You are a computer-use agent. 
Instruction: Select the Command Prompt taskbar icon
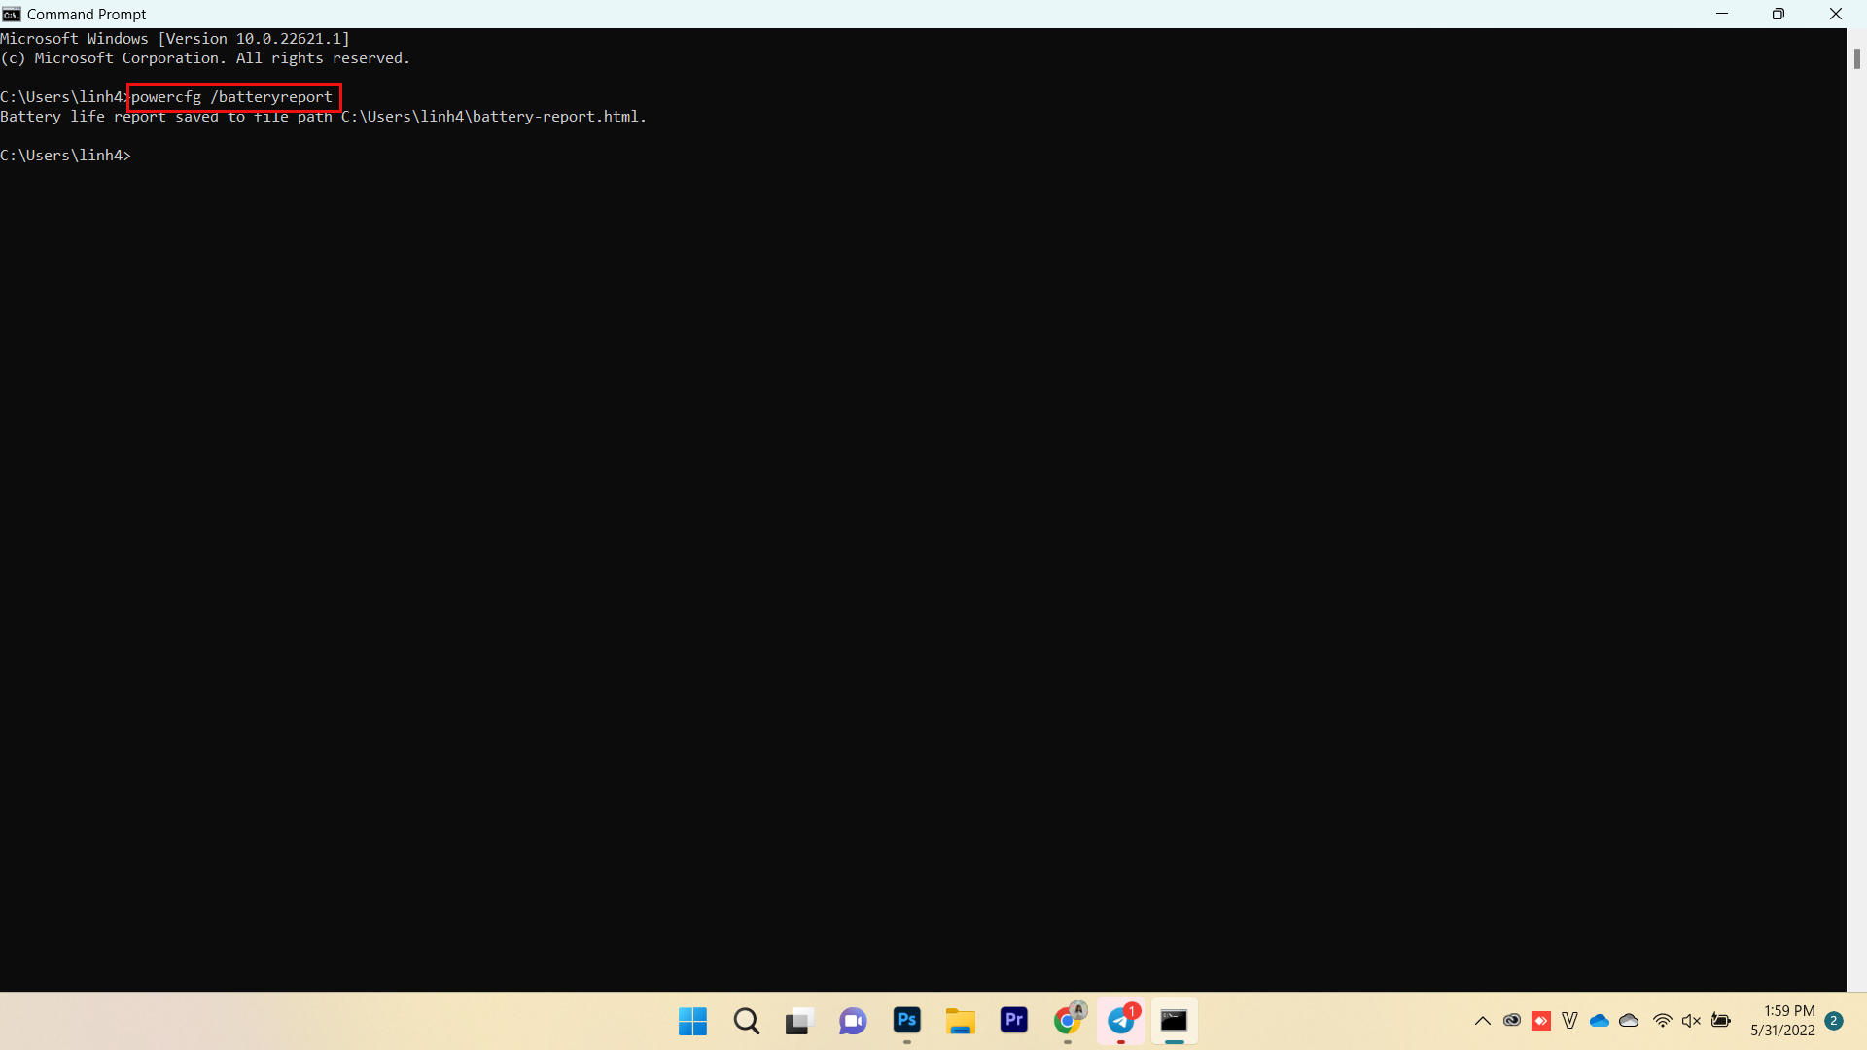[x=1174, y=1020]
